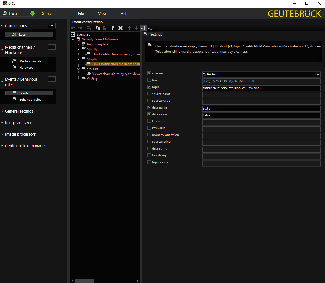Enable the time checkbox
The width and height of the screenshot is (325, 283).
click(x=149, y=80)
